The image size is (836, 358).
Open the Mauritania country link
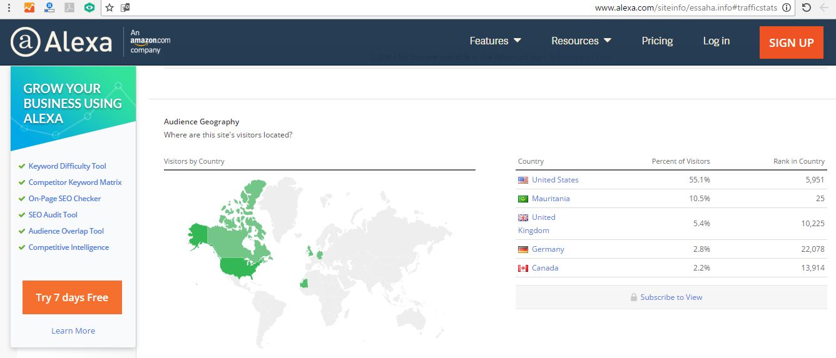click(x=551, y=199)
